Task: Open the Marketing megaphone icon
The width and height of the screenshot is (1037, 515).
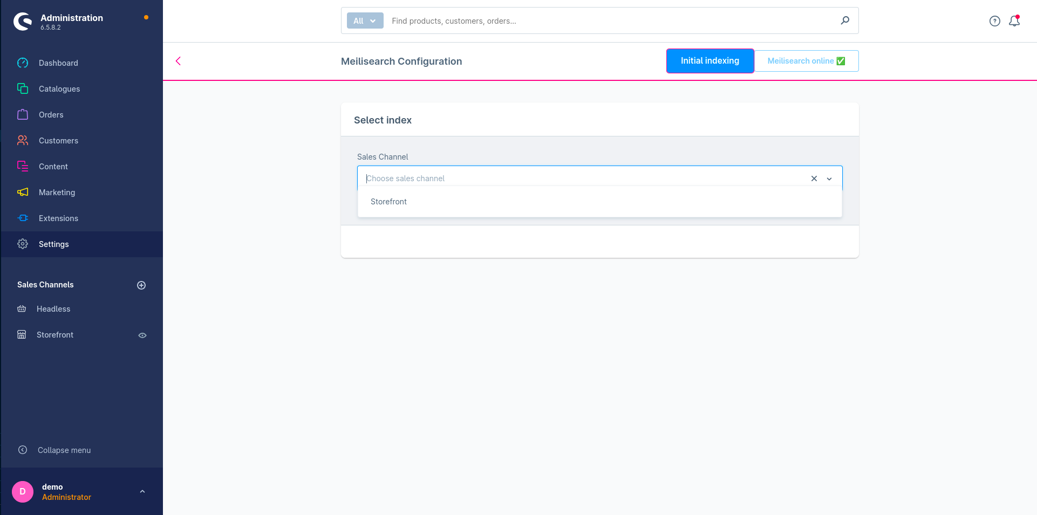Action: click(23, 192)
